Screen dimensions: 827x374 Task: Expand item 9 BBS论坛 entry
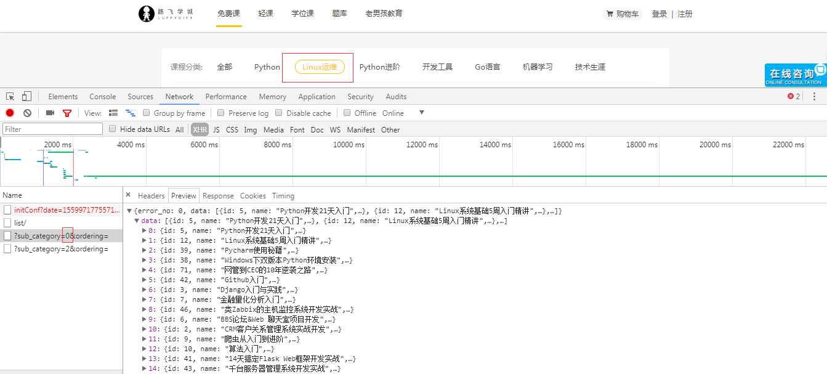pyautogui.click(x=144, y=319)
